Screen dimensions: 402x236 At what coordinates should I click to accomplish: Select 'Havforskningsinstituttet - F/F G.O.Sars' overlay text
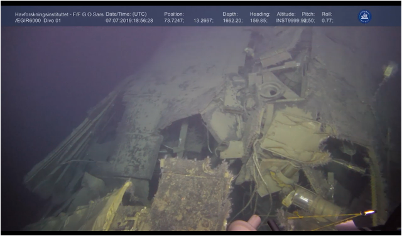pos(59,14)
